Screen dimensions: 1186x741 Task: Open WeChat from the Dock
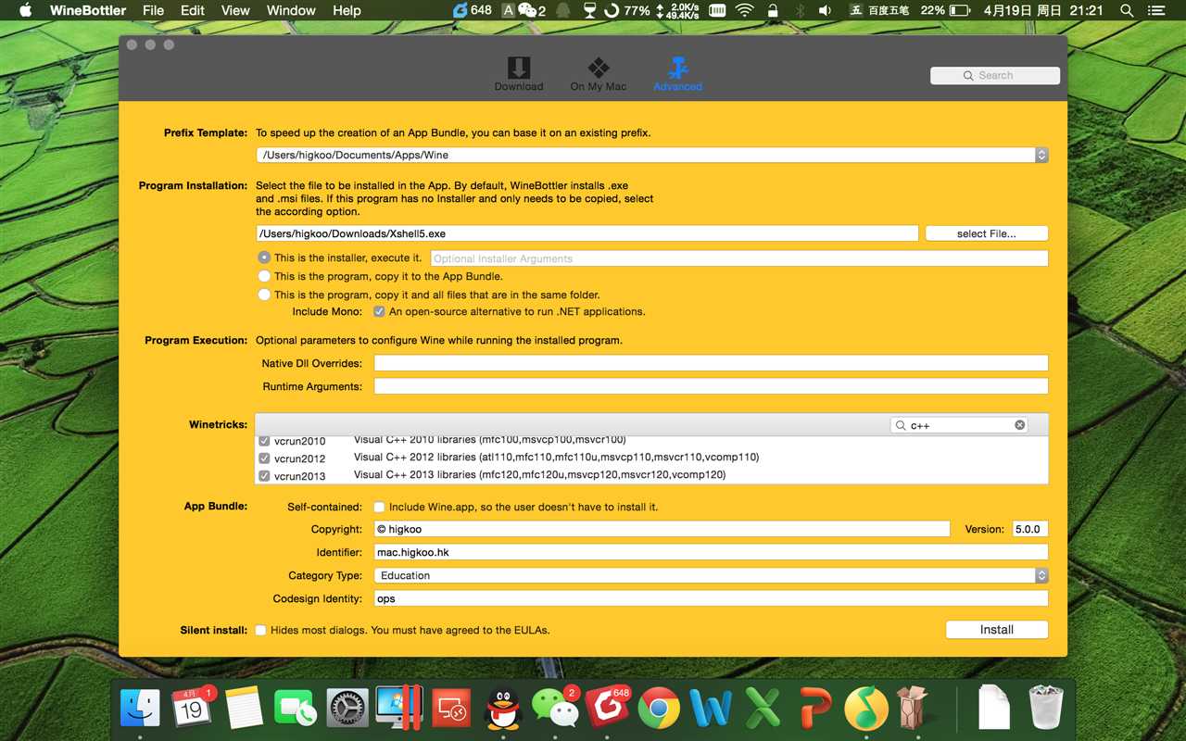coord(556,709)
